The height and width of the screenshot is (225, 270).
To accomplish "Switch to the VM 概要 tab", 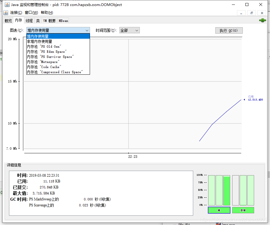I will 49,21.
